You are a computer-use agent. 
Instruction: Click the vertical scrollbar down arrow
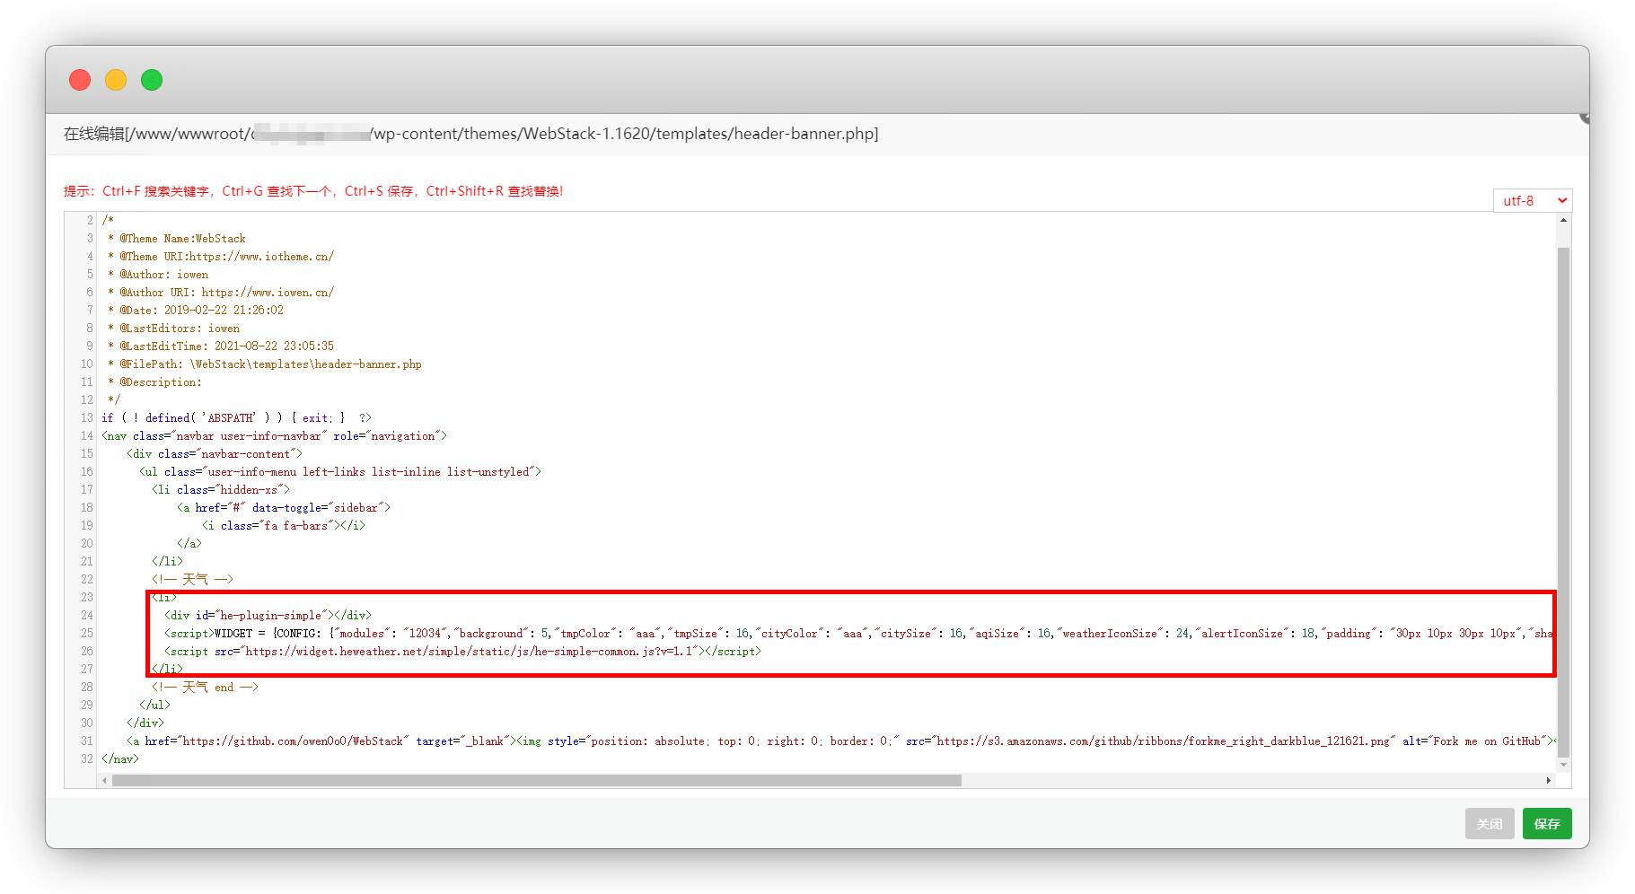(x=1563, y=765)
